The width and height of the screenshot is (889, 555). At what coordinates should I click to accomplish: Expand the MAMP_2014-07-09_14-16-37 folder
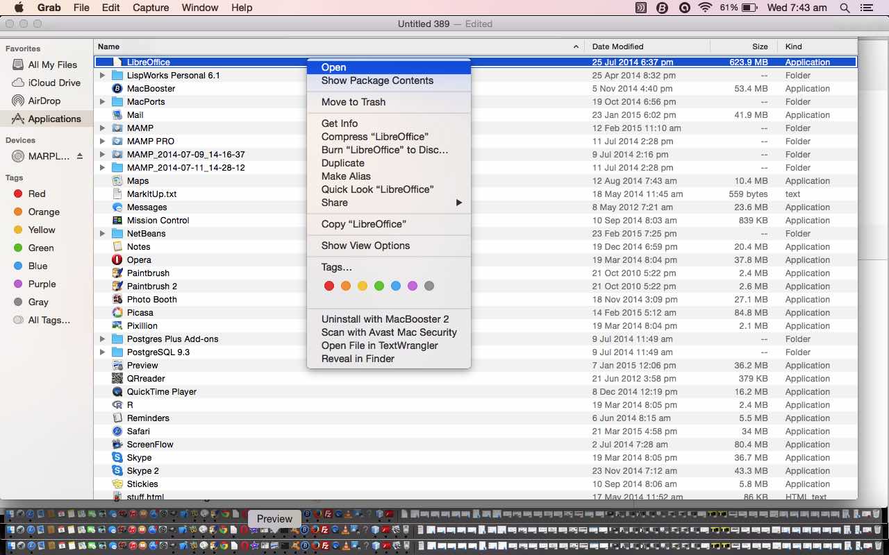(x=102, y=155)
